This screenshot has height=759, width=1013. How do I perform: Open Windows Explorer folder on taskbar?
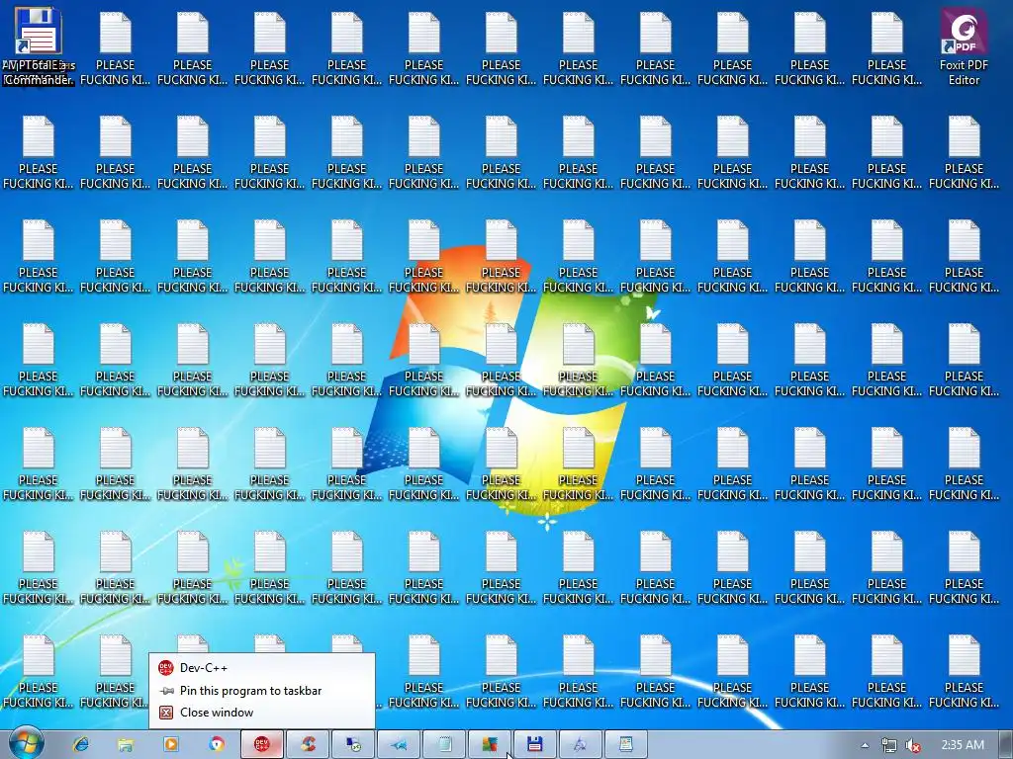click(126, 745)
